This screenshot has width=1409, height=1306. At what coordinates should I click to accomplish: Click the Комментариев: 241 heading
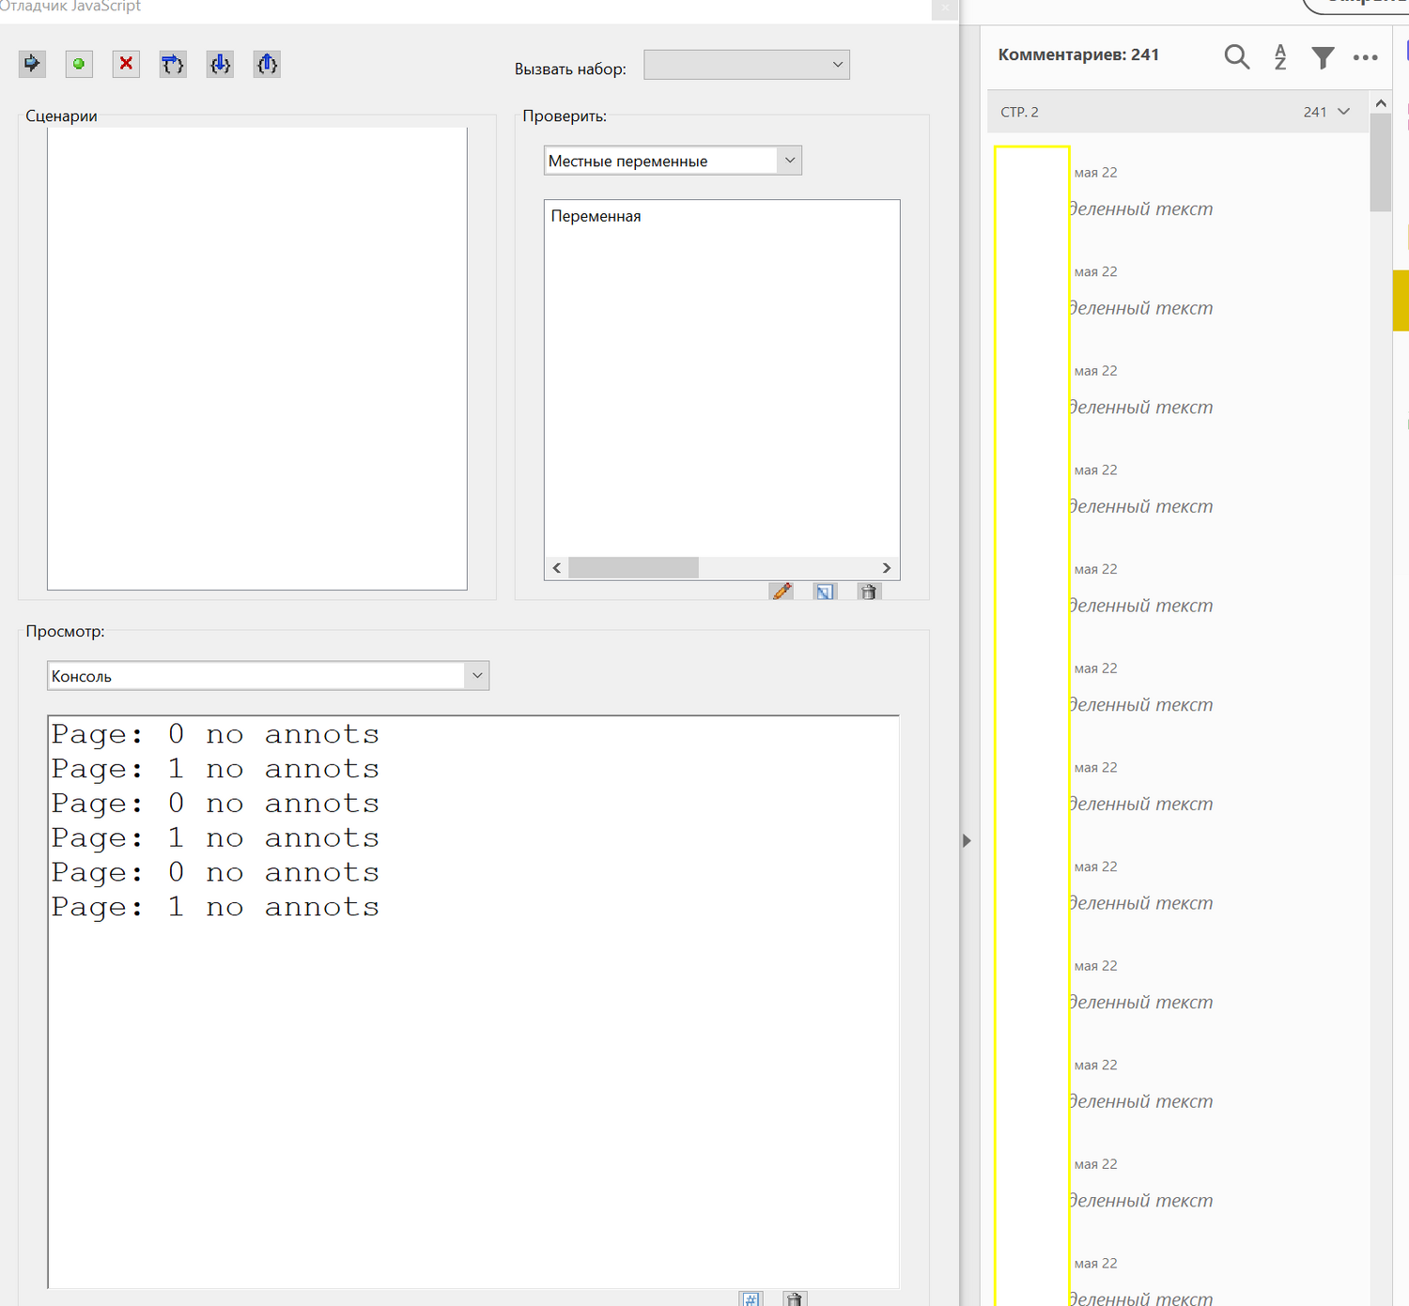[x=1078, y=54]
